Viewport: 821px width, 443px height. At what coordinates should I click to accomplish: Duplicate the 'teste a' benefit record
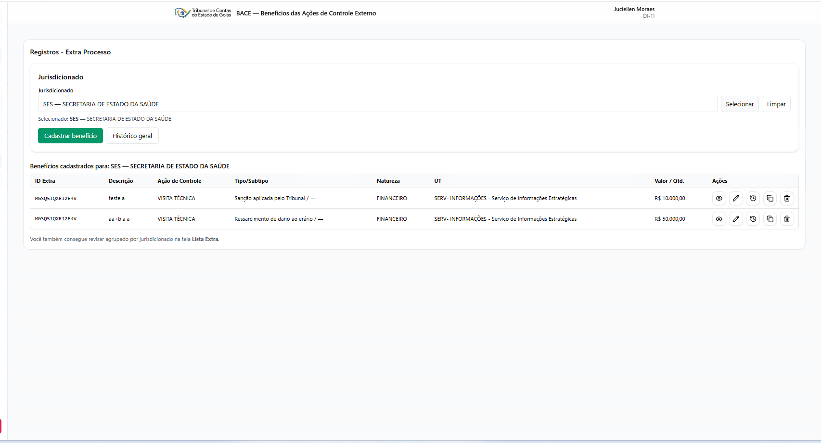[x=770, y=198]
